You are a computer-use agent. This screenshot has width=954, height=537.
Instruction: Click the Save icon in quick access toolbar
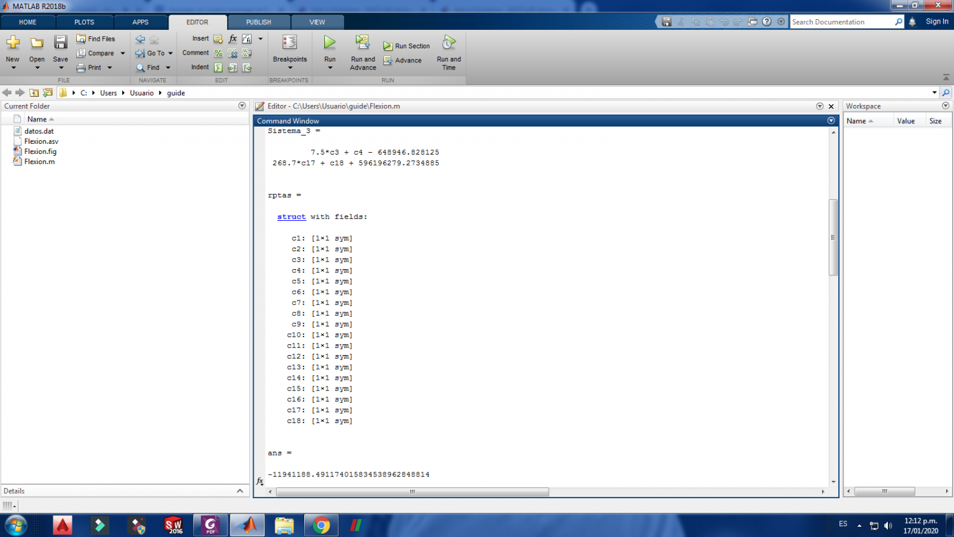667,22
